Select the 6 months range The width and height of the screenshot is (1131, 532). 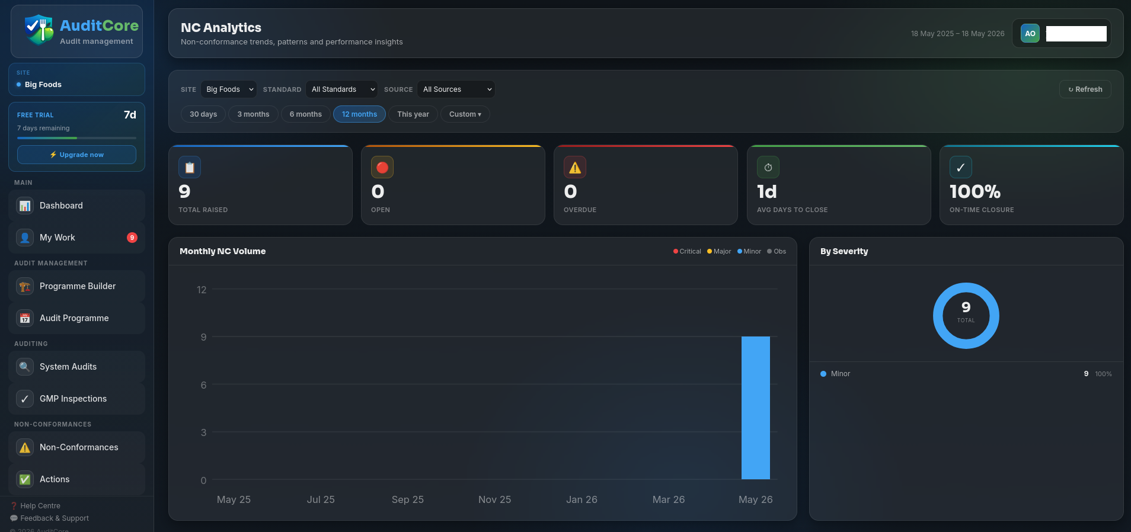point(306,114)
